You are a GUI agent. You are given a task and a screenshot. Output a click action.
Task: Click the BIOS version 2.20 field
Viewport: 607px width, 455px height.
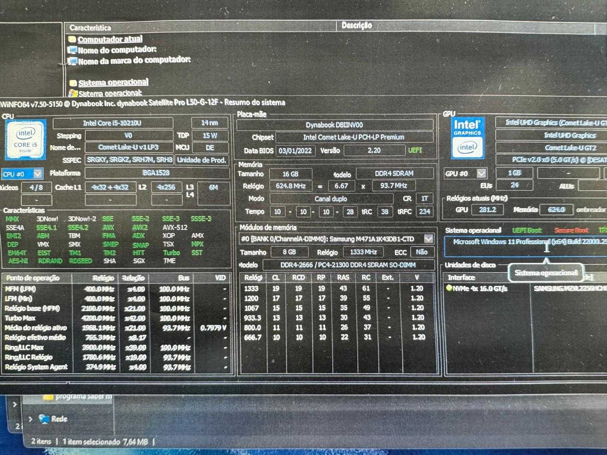(x=374, y=150)
